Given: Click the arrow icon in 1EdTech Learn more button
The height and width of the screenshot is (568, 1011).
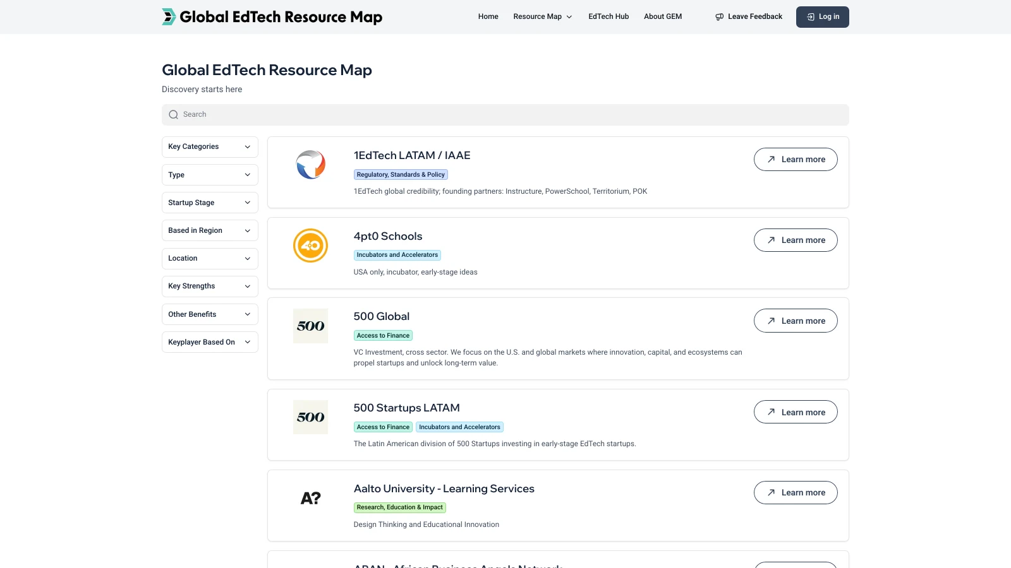Looking at the screenshot, I should pyautogui.click(x=771, y=159).
